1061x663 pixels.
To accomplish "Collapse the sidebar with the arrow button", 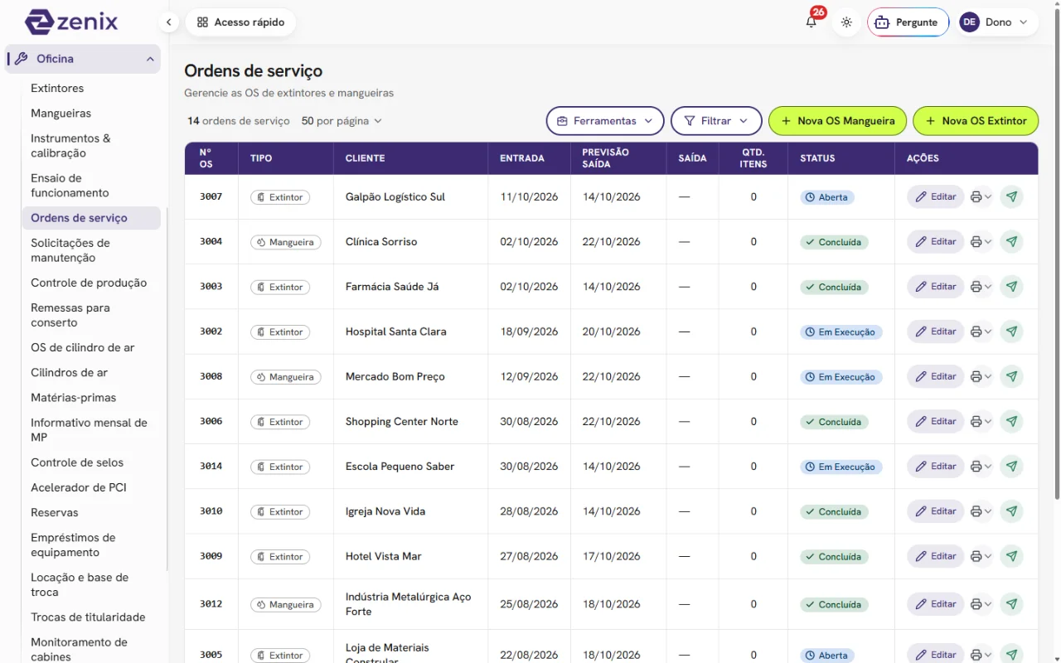I will click(169, 22).
